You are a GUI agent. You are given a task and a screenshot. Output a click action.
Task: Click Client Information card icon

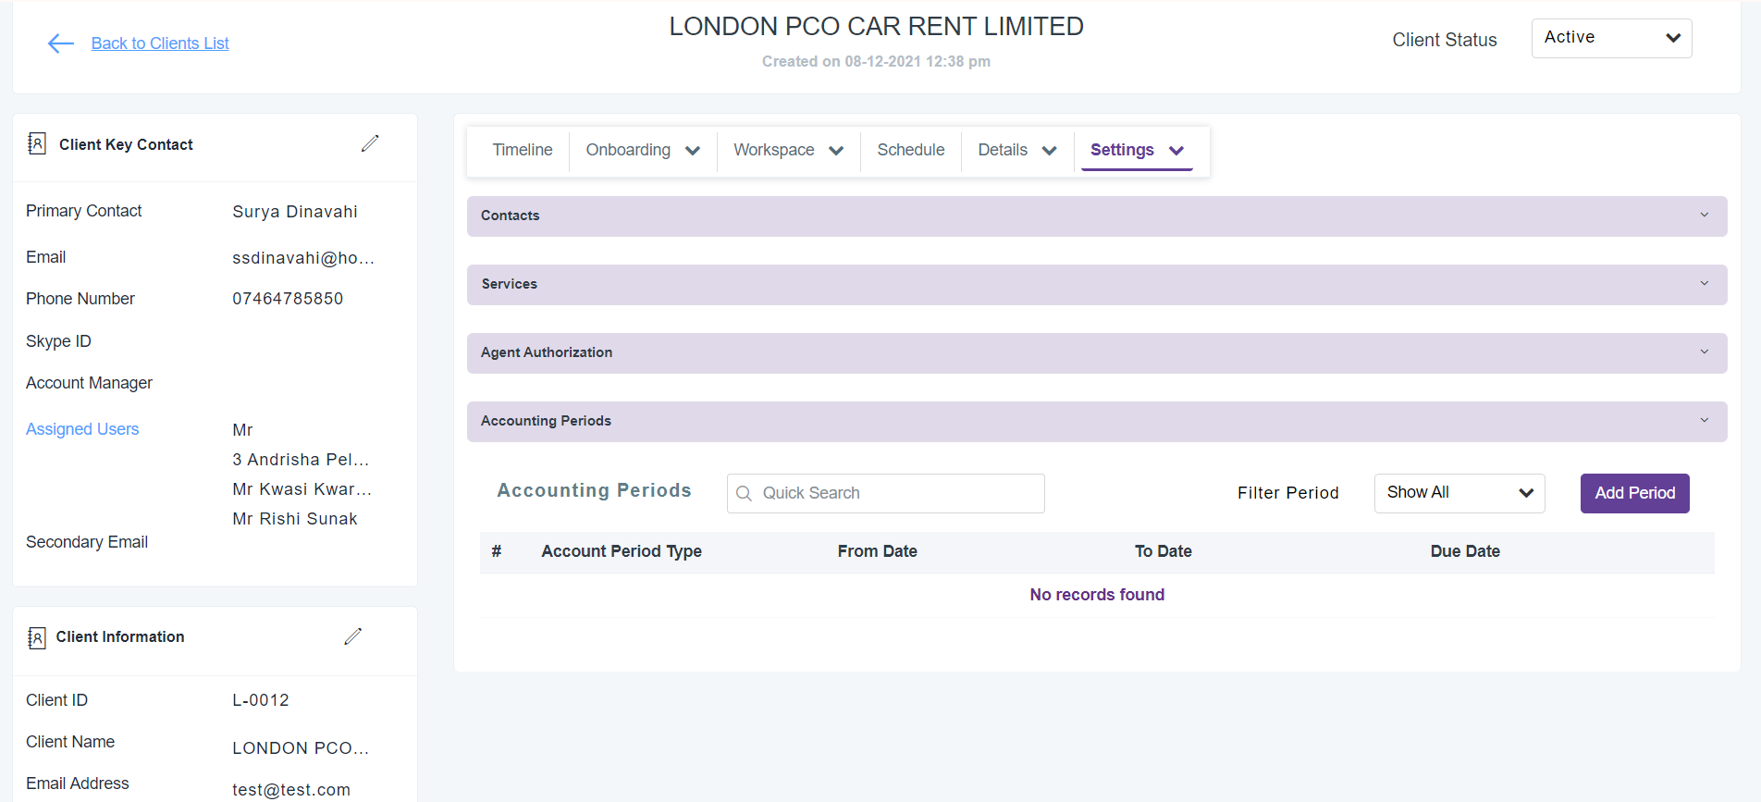[37, 637]
